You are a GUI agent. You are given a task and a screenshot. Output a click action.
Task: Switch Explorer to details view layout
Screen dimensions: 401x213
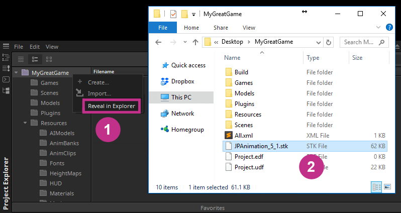tap(377, 187)
